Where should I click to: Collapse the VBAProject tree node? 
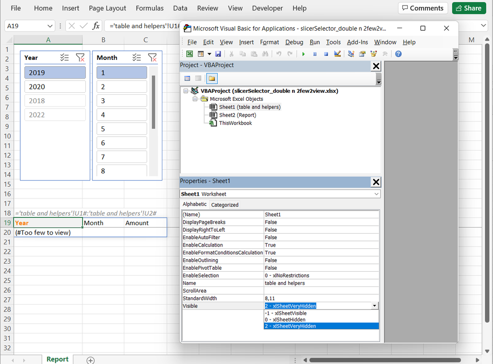click(186, 91)
